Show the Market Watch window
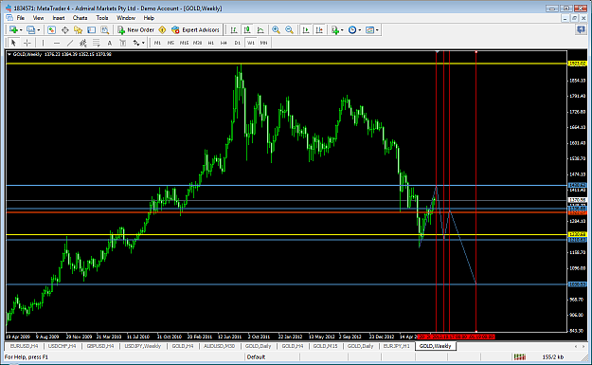 52,29
